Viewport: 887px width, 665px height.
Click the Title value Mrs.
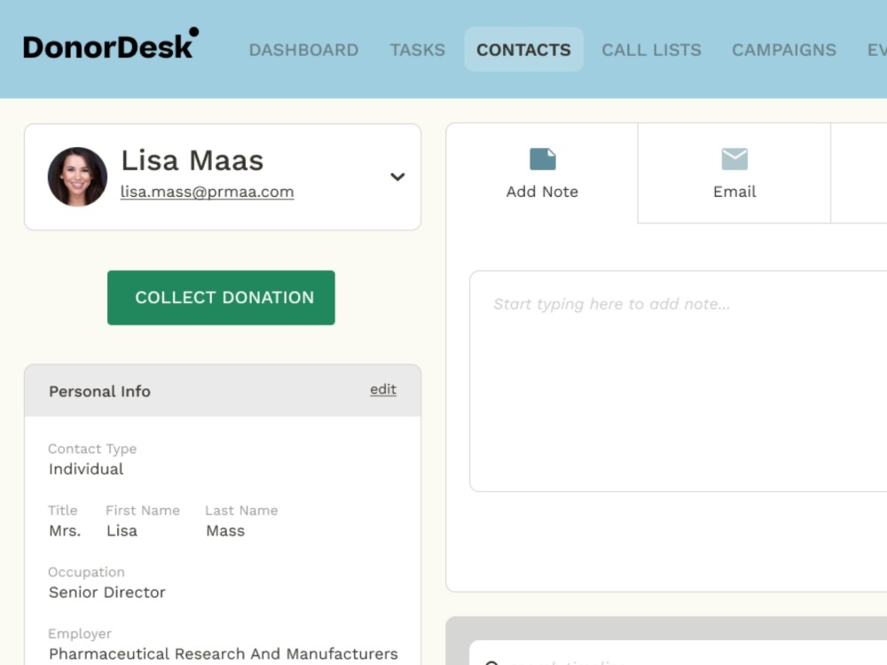65,530
